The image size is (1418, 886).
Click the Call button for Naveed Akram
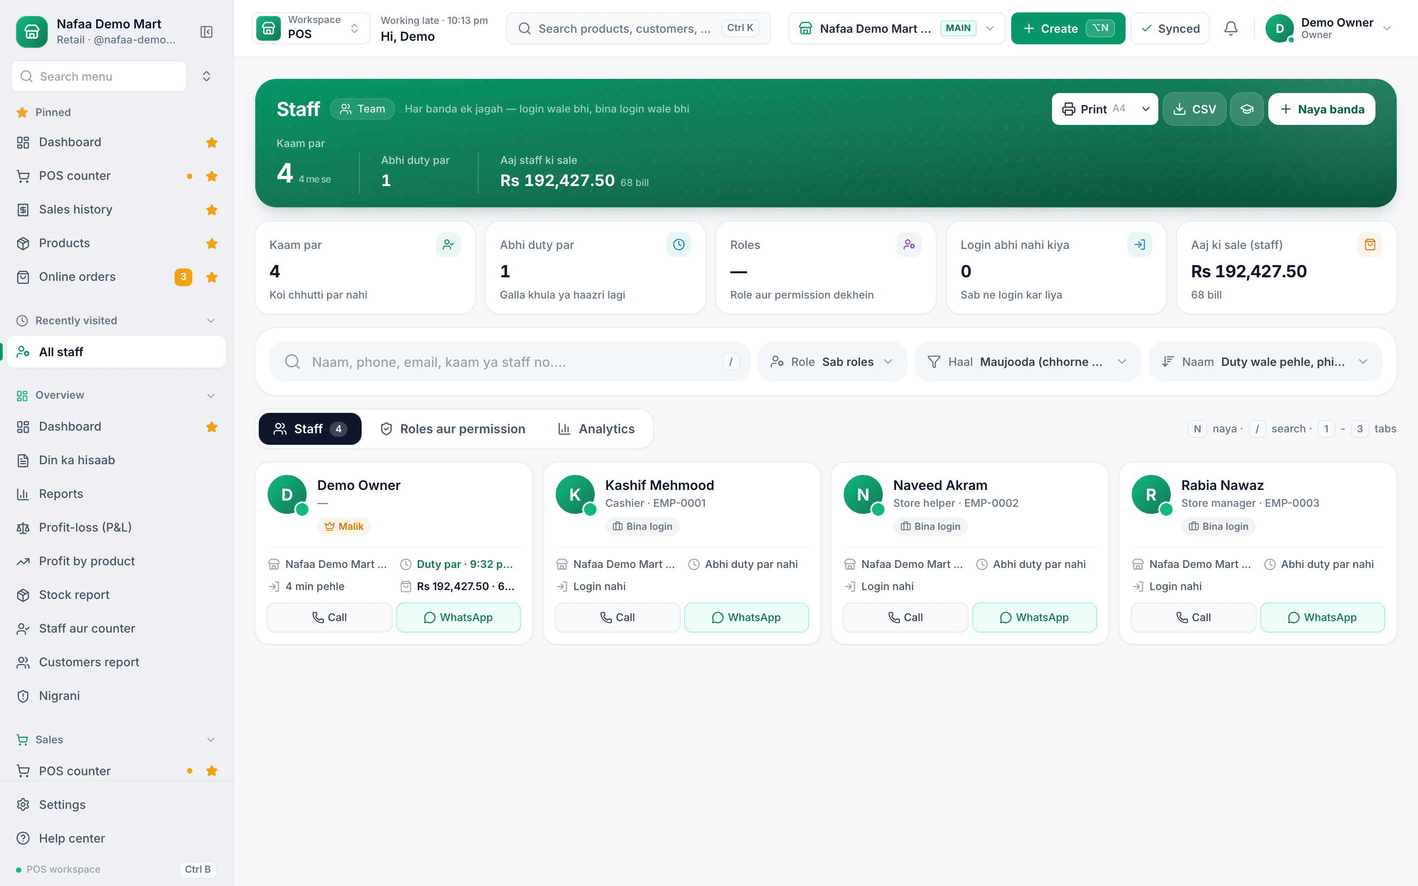905,617
